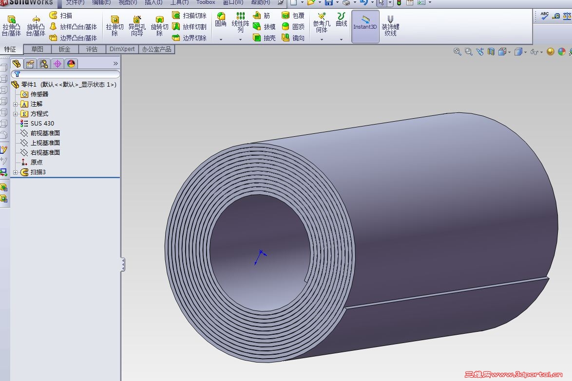Choose the Boundary Boss/Base (边界凸台/基体) tool
This screenshot has height=381, width=572.
pos(73,37)
